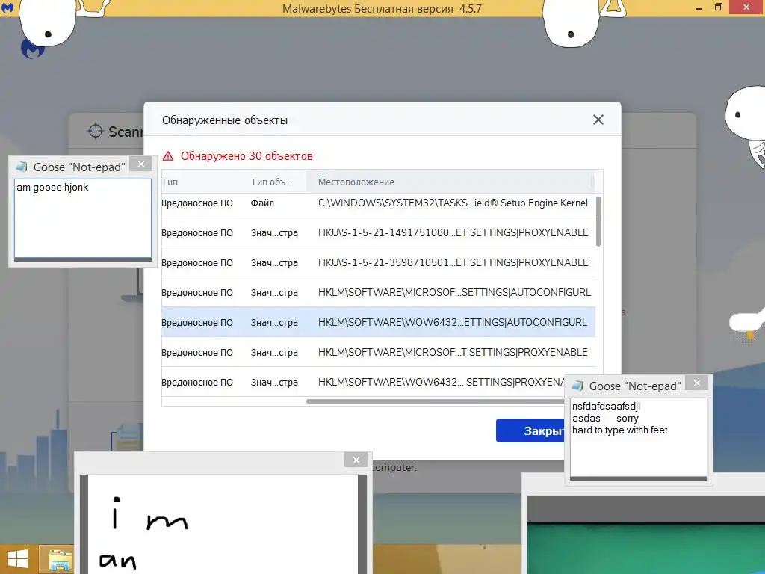Image resolution: width=765 pixels, height=574 pixels.
Task: Click the blue Закрыть button
Action: click(x=530, y=430)
